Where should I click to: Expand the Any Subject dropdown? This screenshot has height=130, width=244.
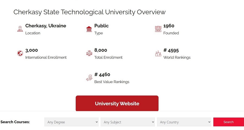pos(128,122)
